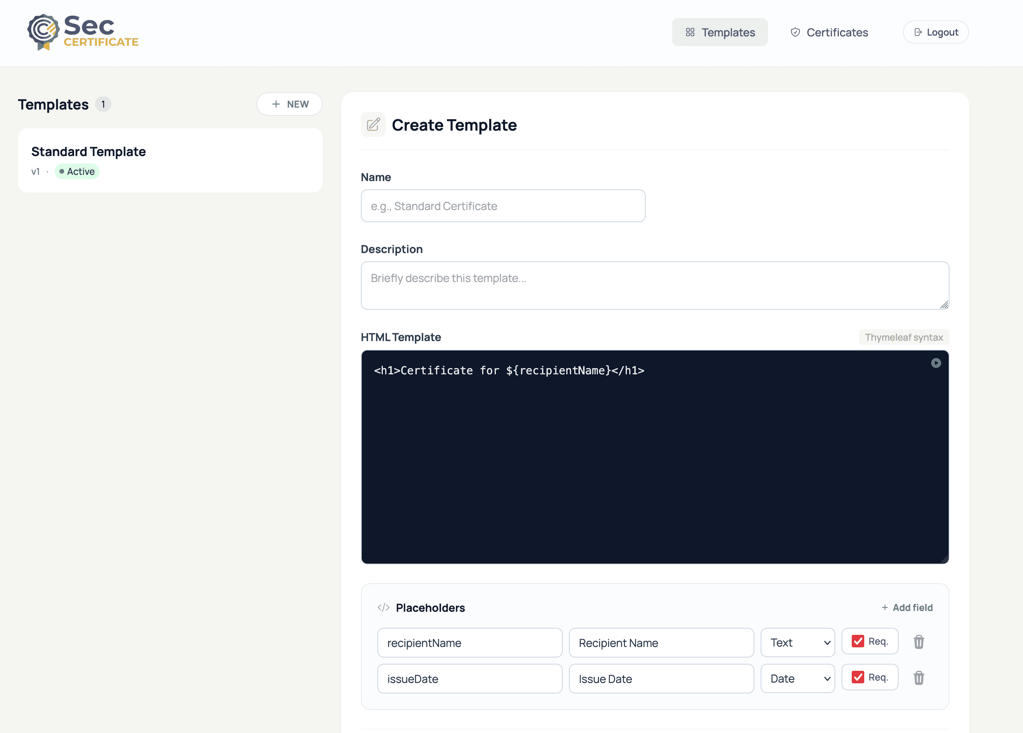The image size is (1023, 733).
Task: Open the Text type dropdown for recipientName
Action: (797, 642)
